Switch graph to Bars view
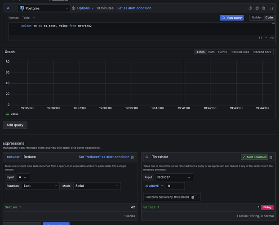 (212, 52)
